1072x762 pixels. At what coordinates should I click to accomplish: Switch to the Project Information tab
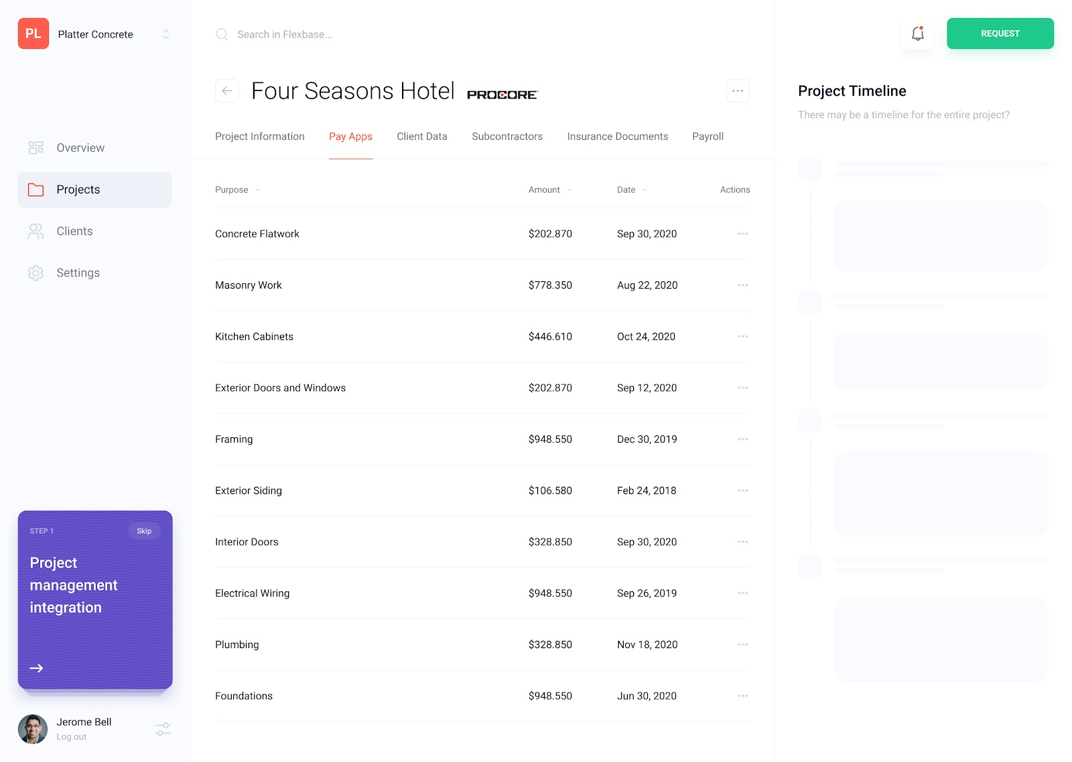260,137
